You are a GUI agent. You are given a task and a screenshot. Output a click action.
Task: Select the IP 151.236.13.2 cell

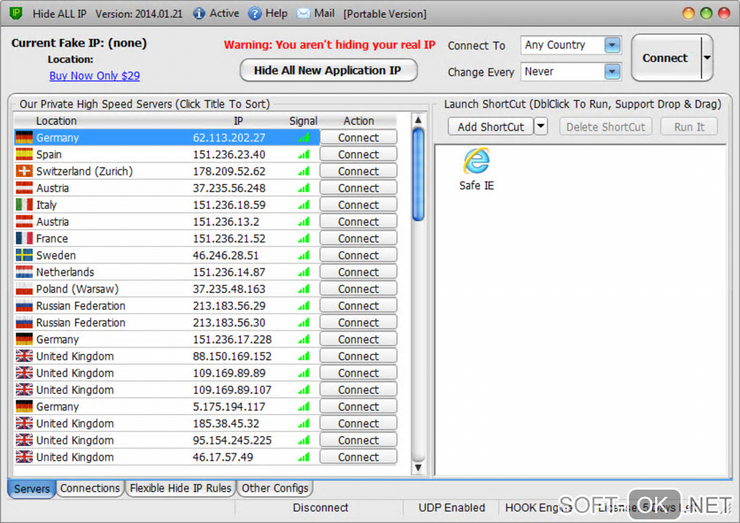click(226, 222)
